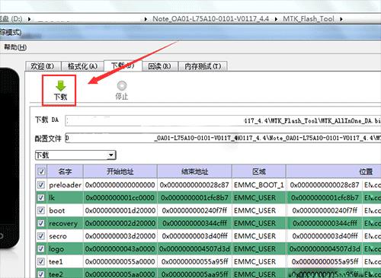Open the Help (帮助) menu
The width and height of the screenshot is (381, 278).
(15, 47)
